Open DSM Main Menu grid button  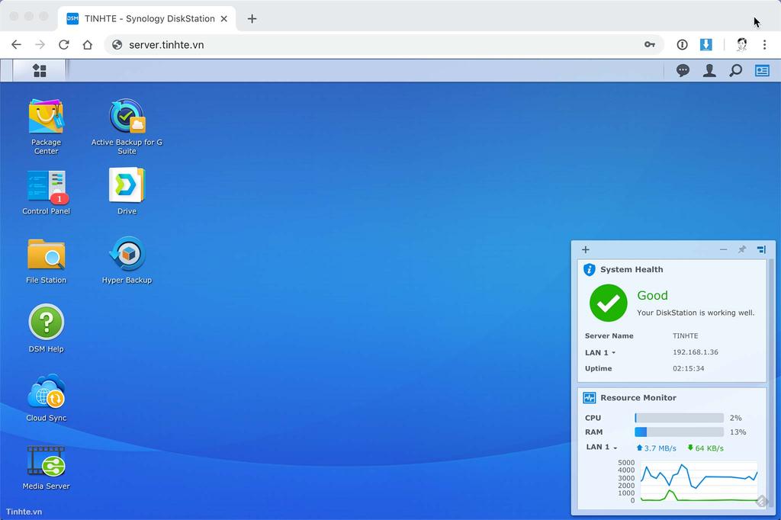click(40, 71)
